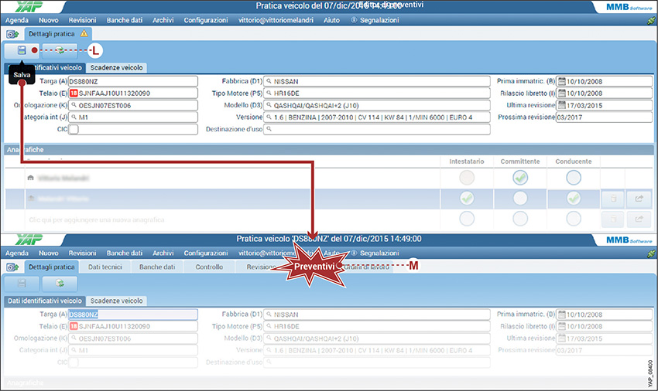Select Conducente in the new anagrafica row
Screen dimensions: 658x391
pos(573,219)
